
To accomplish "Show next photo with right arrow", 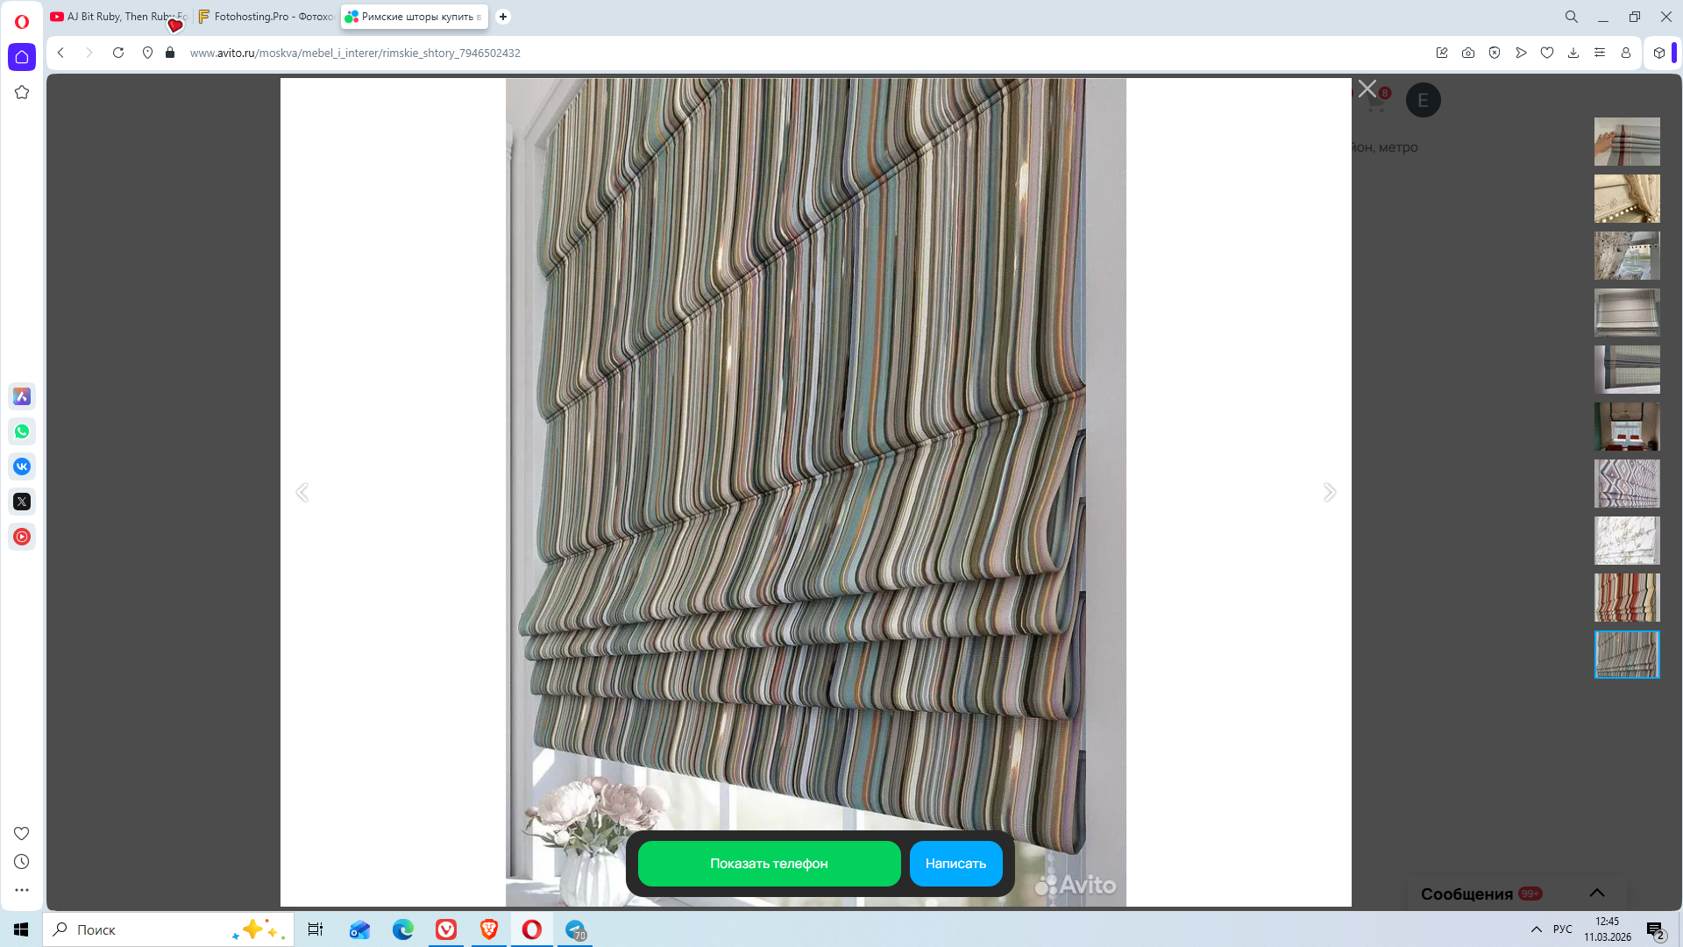I will click(x=1330, y=492).
